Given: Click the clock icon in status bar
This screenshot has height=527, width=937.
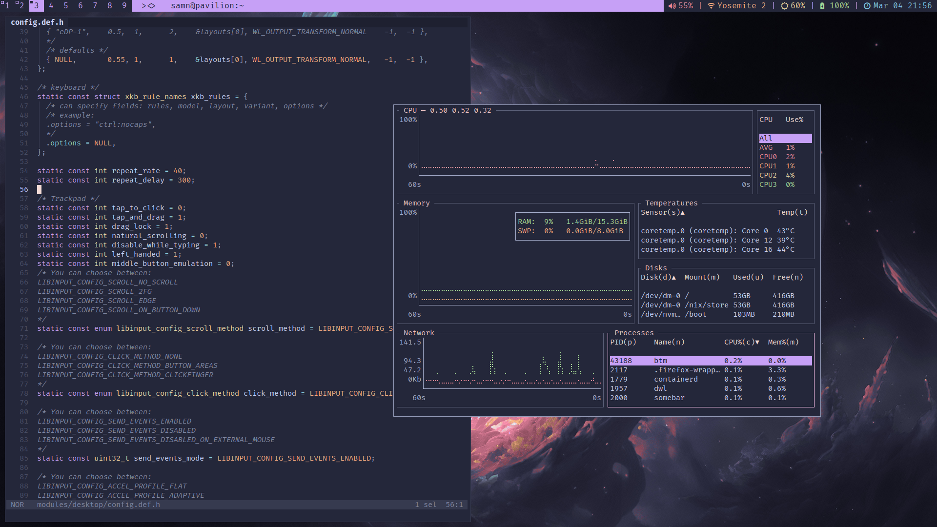Looking at the screenshot, I should [867, 6].
